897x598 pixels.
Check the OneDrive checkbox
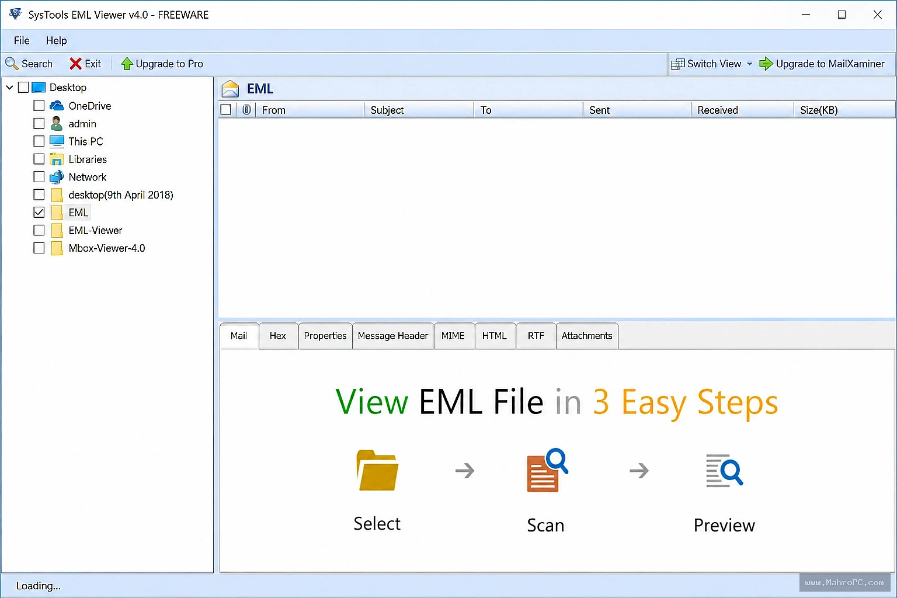coord(39,106)
